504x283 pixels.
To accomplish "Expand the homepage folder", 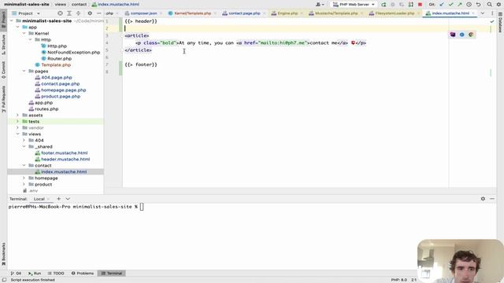I will click(x=24, y=178).
